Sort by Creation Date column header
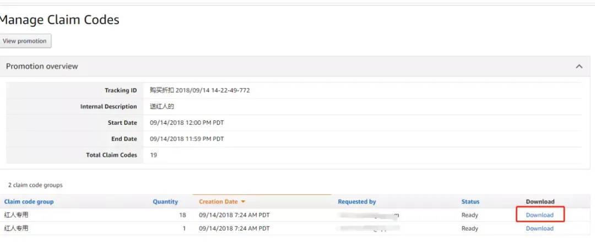 [x=218, y=202]
